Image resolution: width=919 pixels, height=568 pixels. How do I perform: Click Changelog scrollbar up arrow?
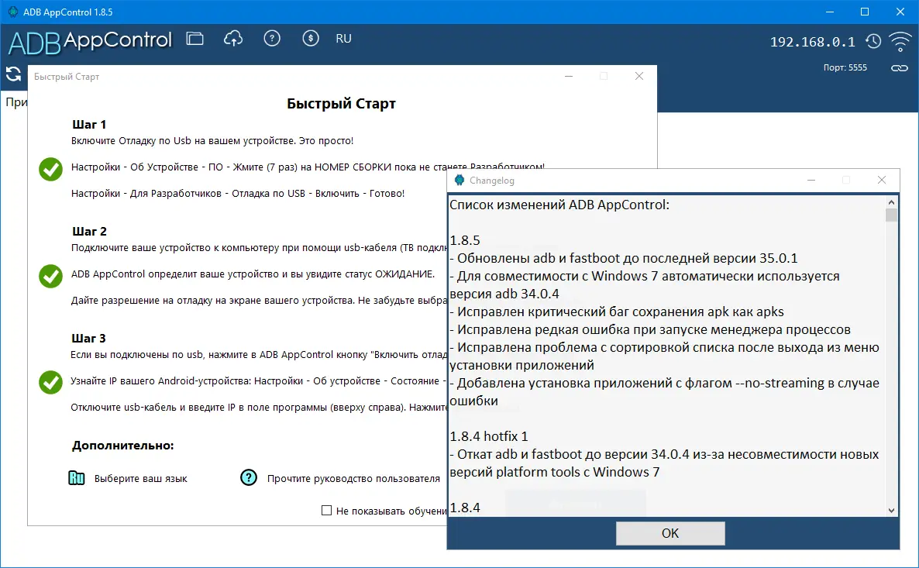point(891,202)
